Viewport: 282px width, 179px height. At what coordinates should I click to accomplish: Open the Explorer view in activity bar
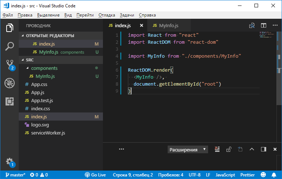coord(10,28)
